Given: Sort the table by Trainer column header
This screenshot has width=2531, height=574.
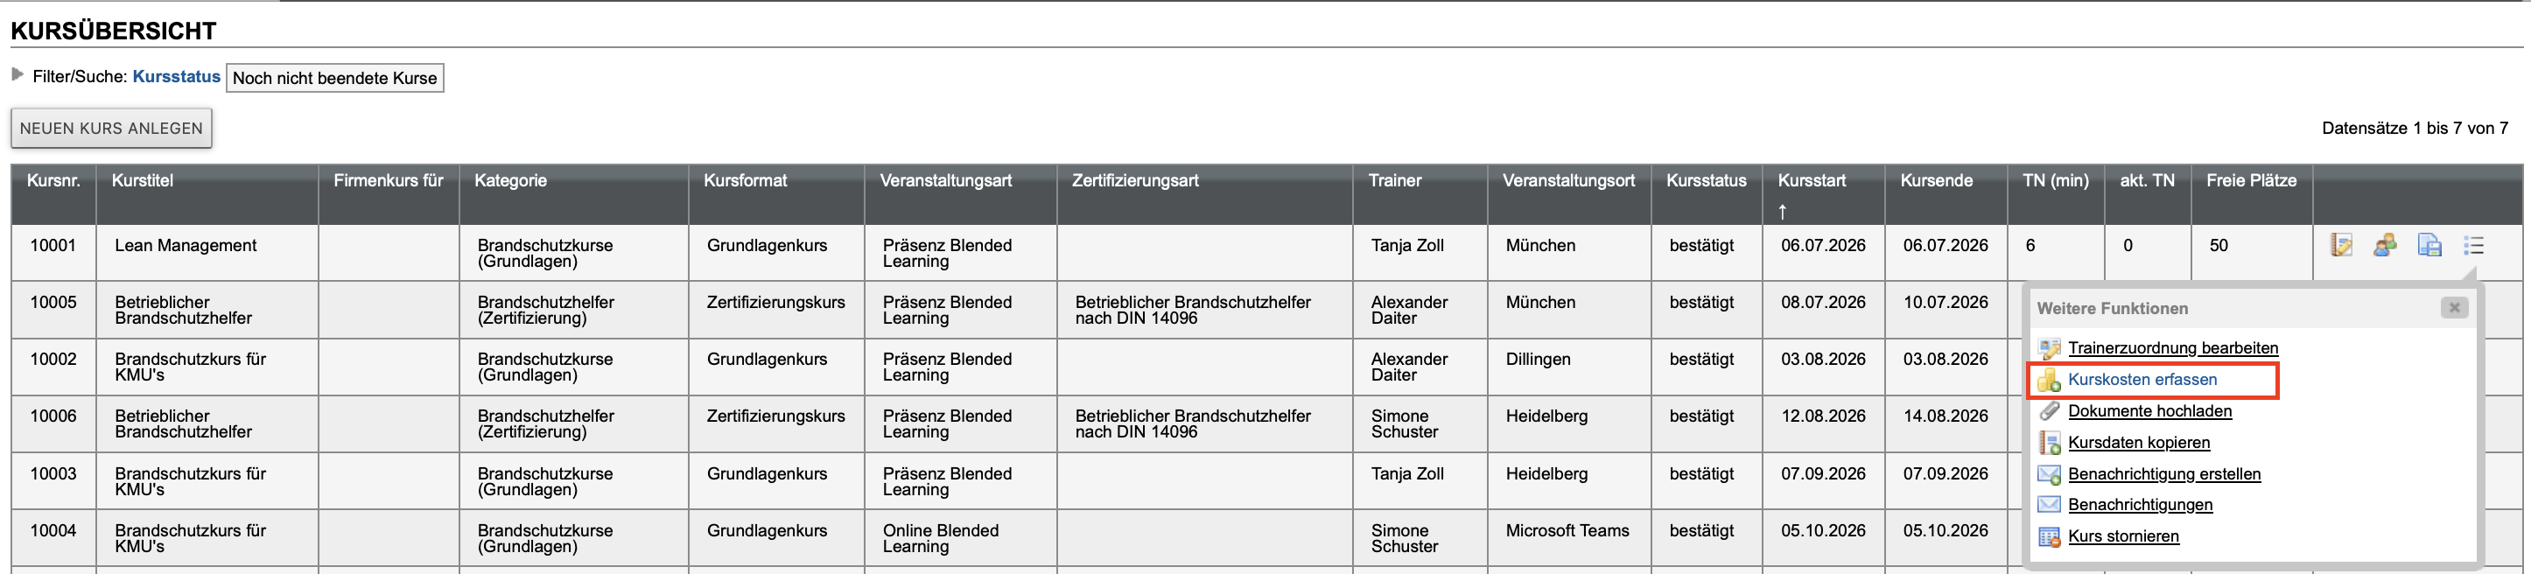Looking at the screenshot, I should coord(1394,181).
